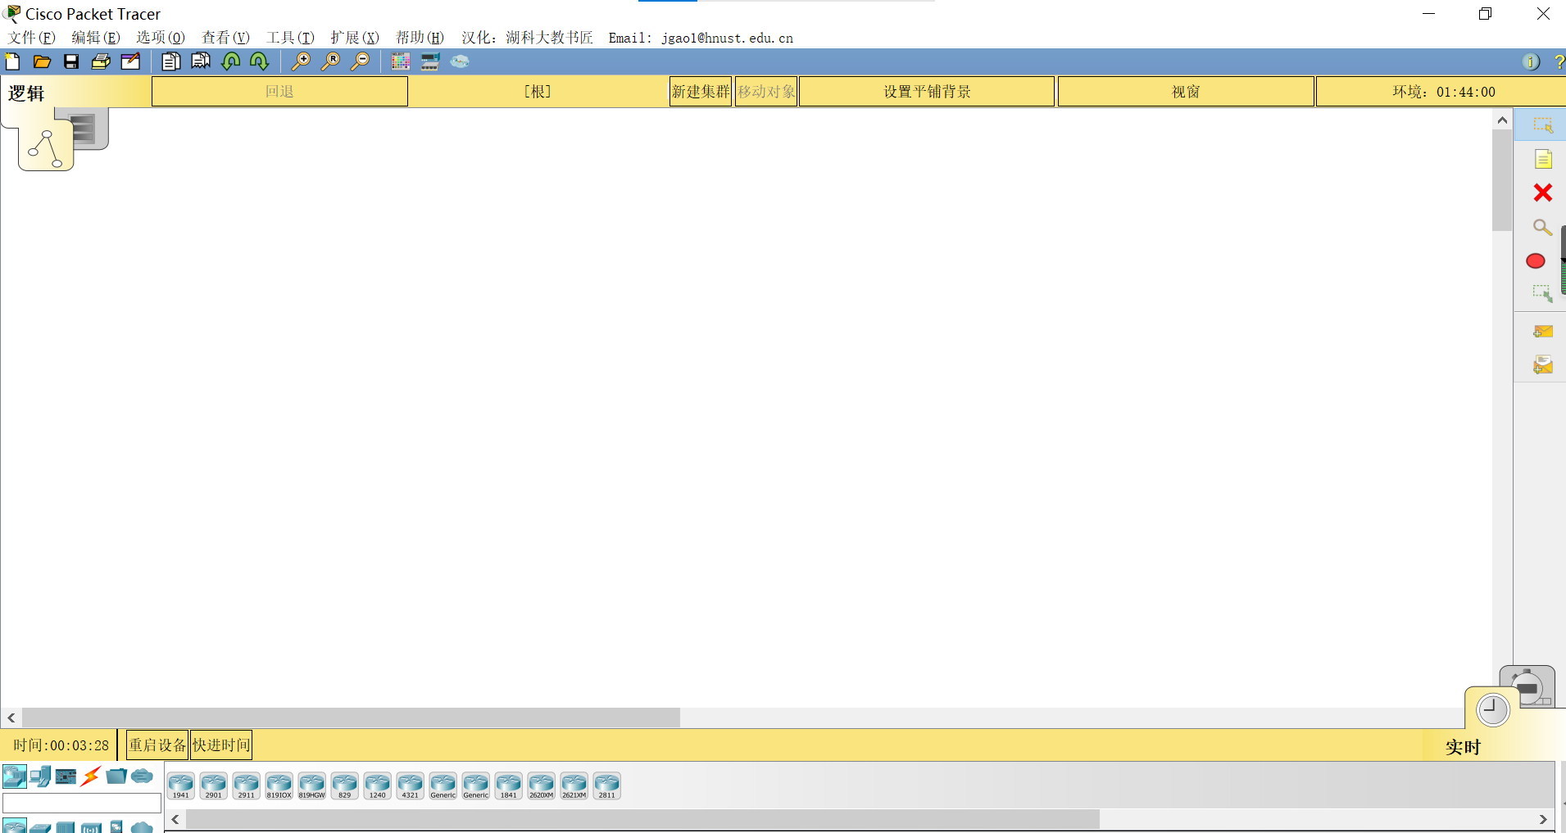1566x833 pixels.
Task: Select Components category icon
Action: (66, 776)
